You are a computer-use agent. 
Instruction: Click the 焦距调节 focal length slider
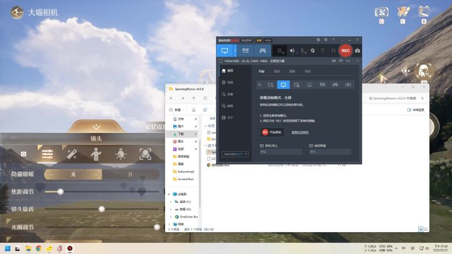coord(102,191)
